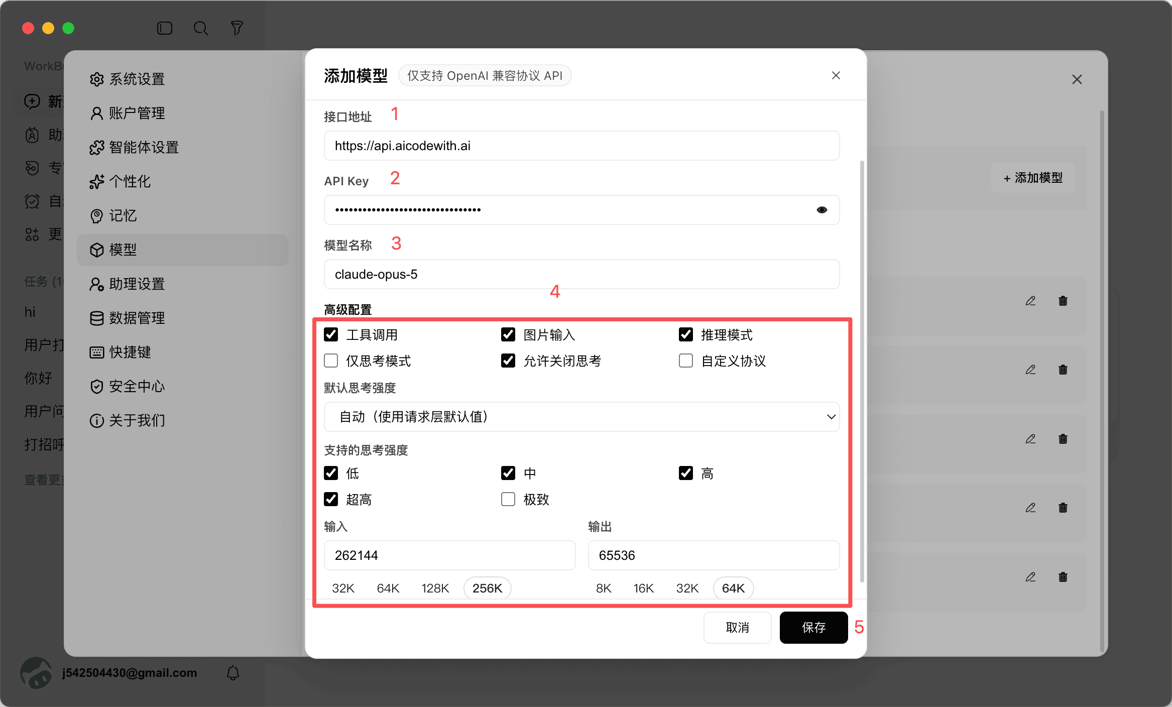Viewport: 1172px width, 707px height.
Task: Close the 添加模型 dialog with the X
Action: (x=836, y=75)
